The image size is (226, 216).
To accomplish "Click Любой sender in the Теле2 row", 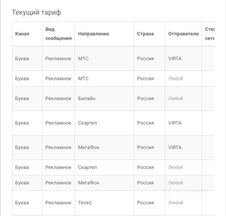I will [175, 203].
